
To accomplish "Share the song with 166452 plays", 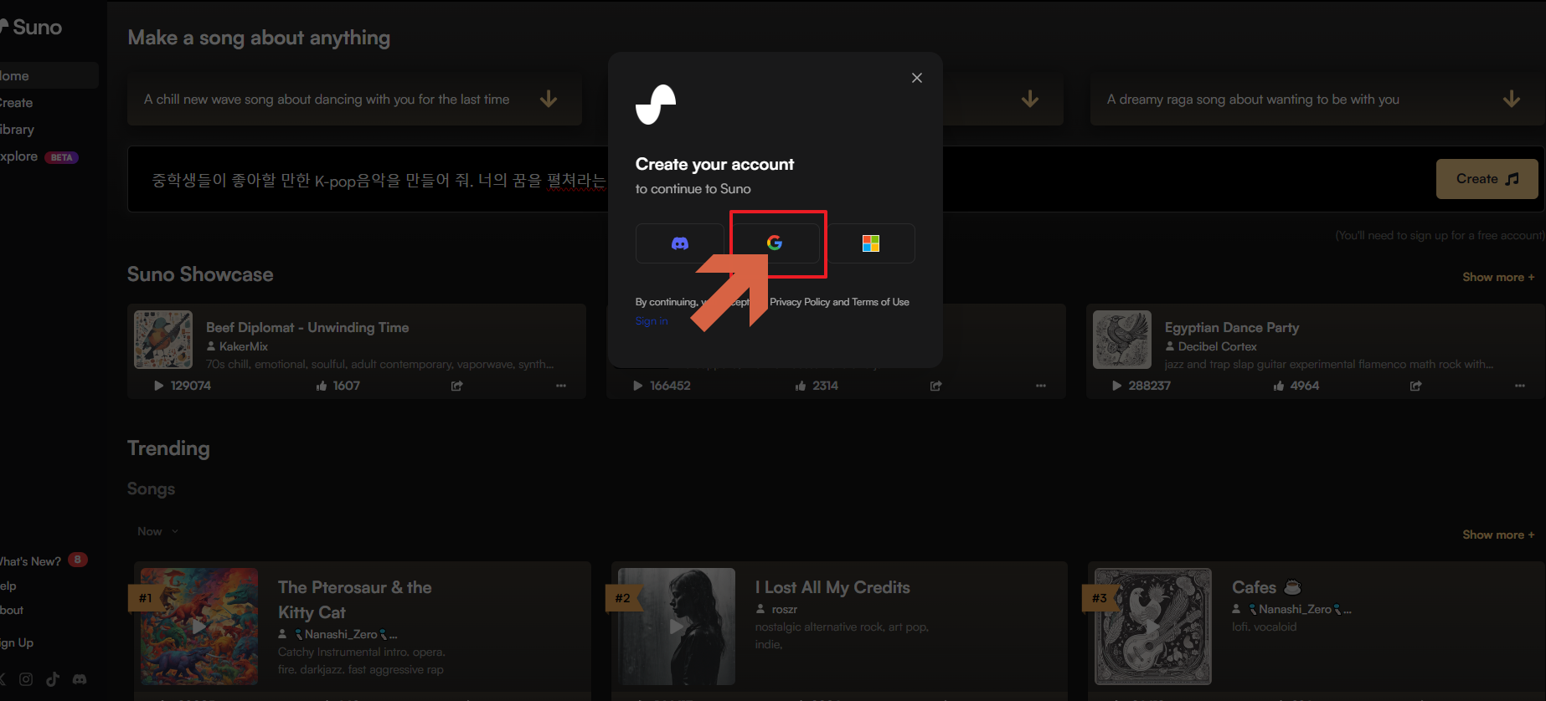I will pyautogui.click(x=936, y=386).
